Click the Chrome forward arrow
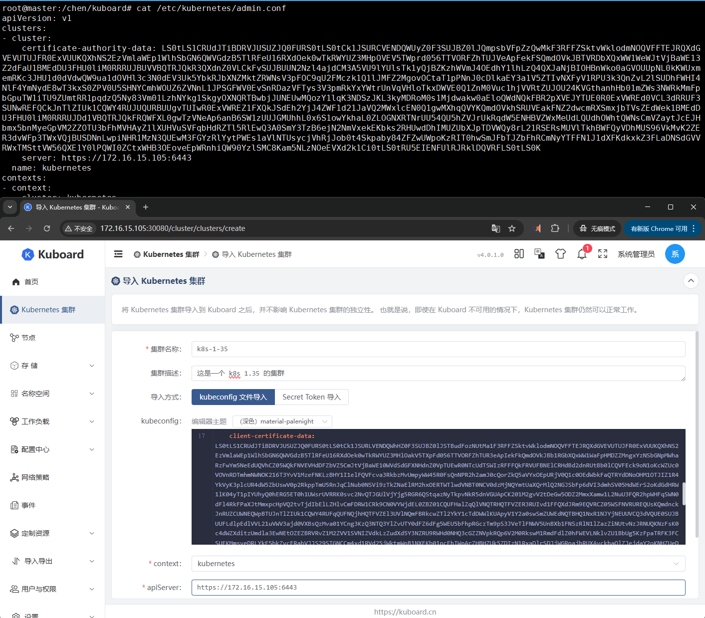The height and width of the screenshot is (618, 705). point(29,228)
